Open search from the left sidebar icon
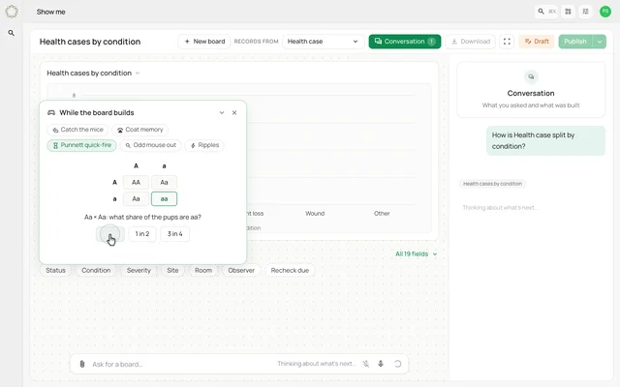 point(12,33)
